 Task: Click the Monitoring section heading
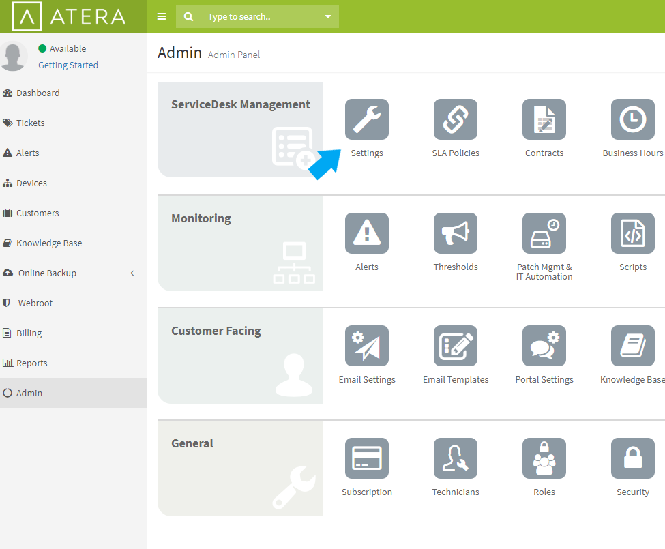(x=201, y=218)
